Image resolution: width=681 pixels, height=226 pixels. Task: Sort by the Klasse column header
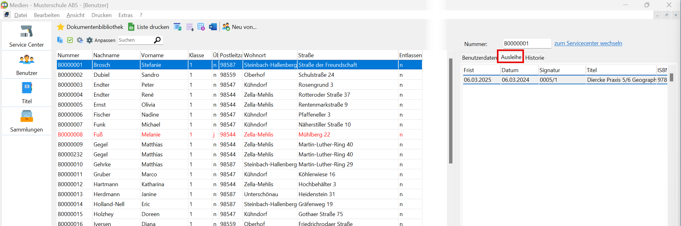200,55
